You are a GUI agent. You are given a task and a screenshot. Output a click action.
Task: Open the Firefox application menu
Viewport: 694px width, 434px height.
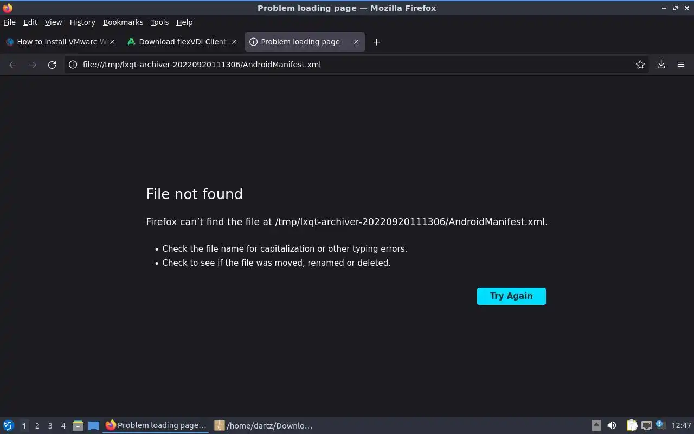click(x=681, y=65)
